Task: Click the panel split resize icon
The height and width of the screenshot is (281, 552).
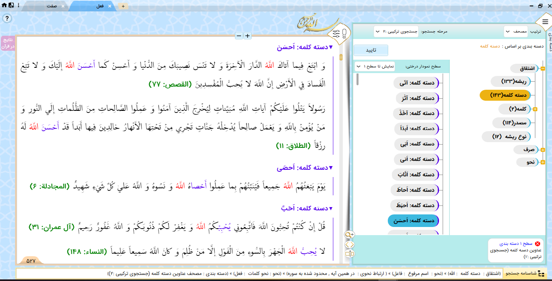Action: point(350,254)
